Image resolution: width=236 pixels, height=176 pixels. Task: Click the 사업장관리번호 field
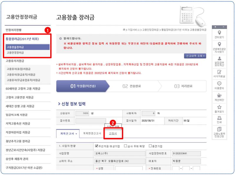(186, 154)
